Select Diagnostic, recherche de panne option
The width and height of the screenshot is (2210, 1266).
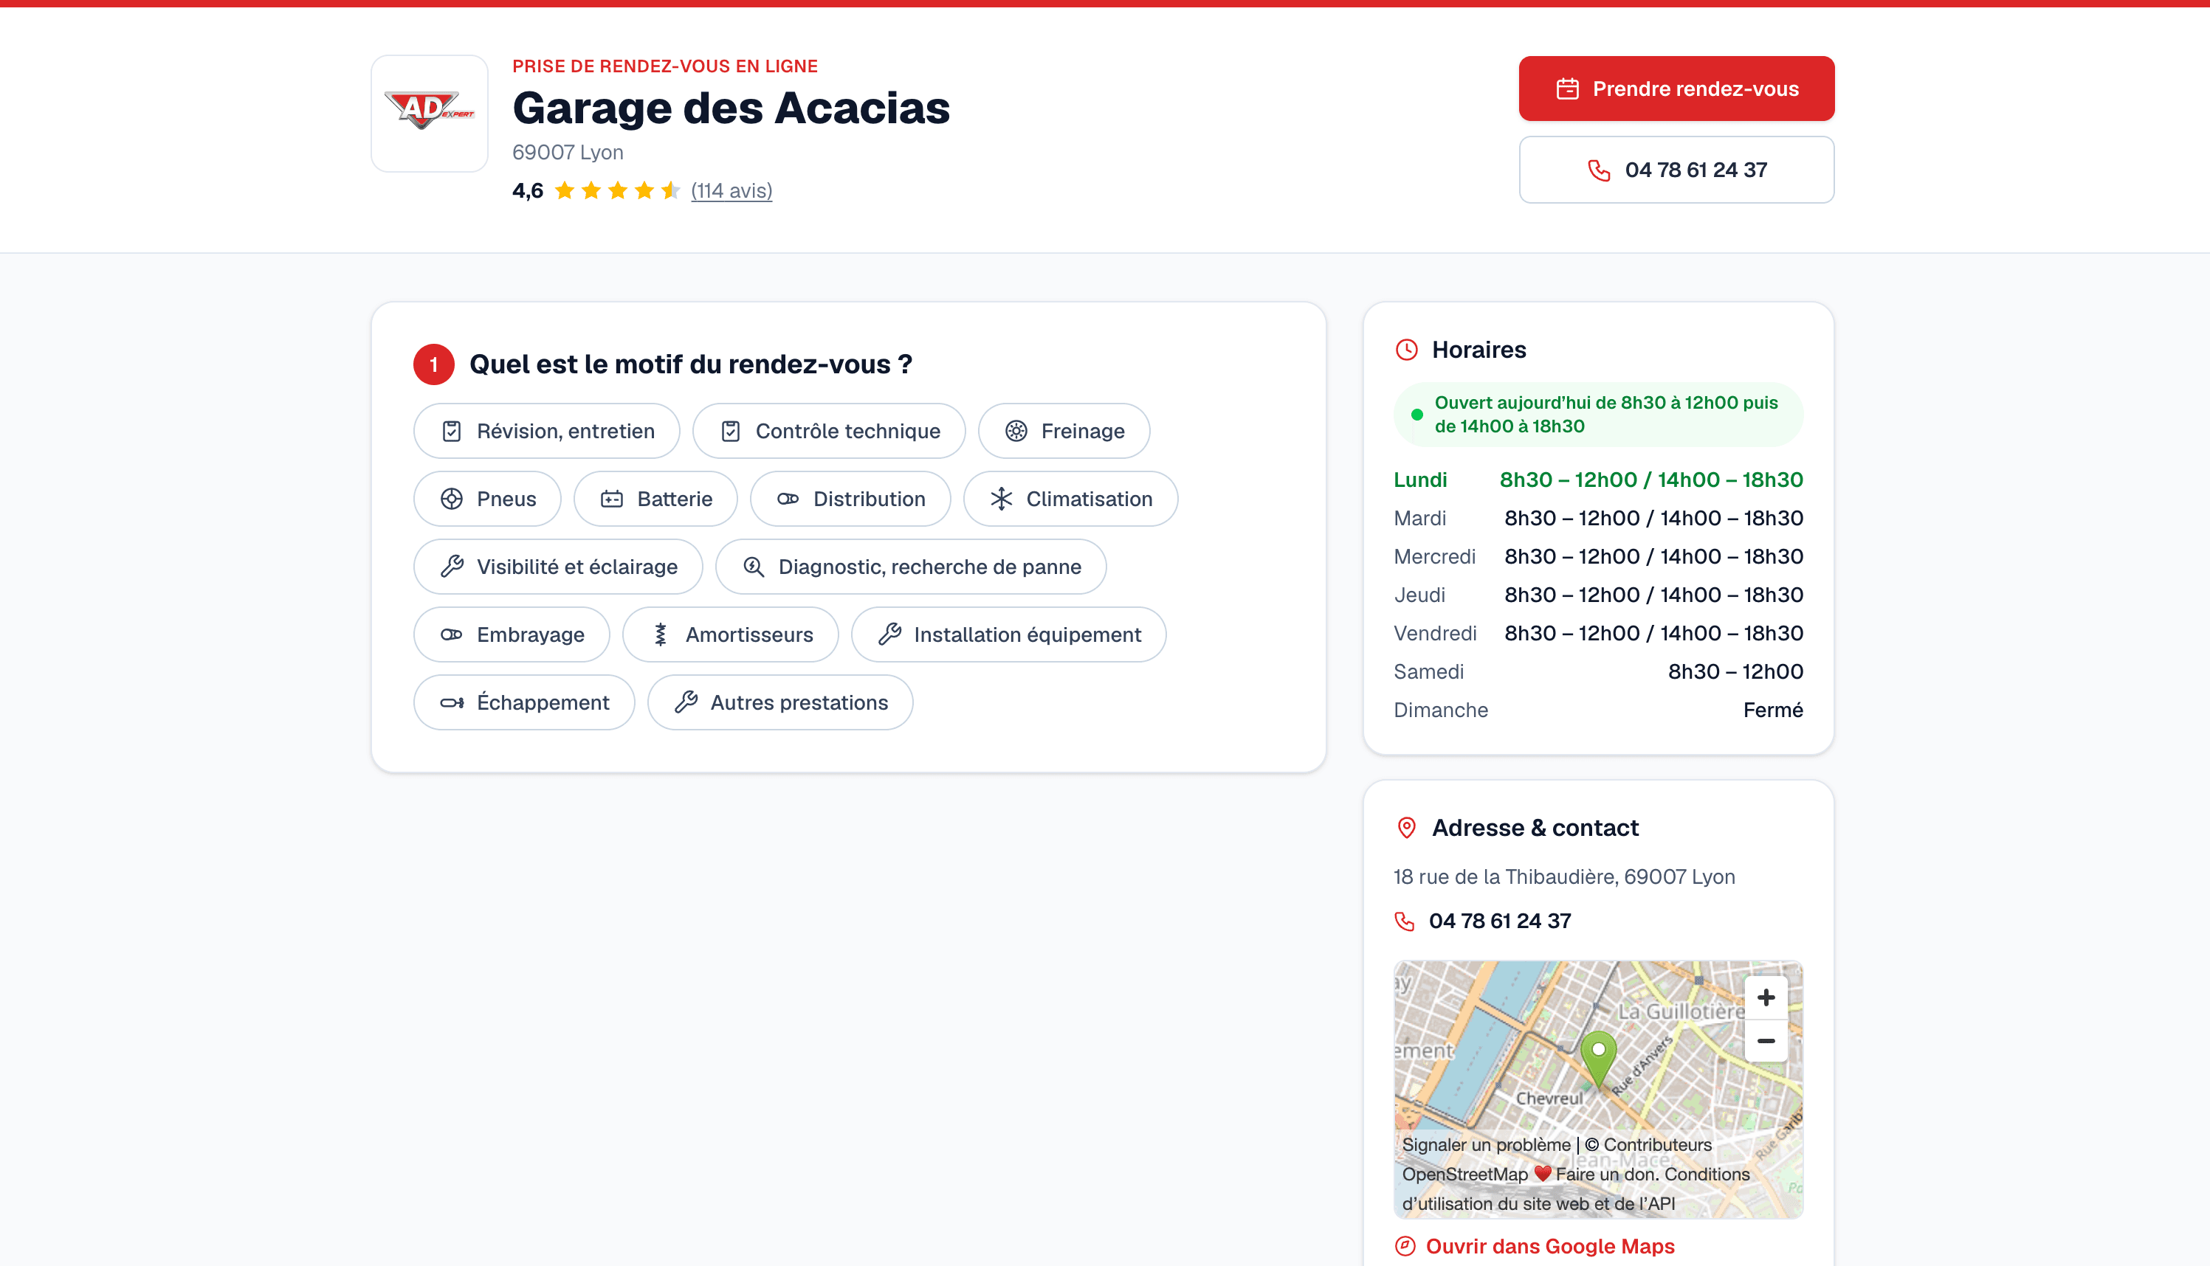click(911, 567)
